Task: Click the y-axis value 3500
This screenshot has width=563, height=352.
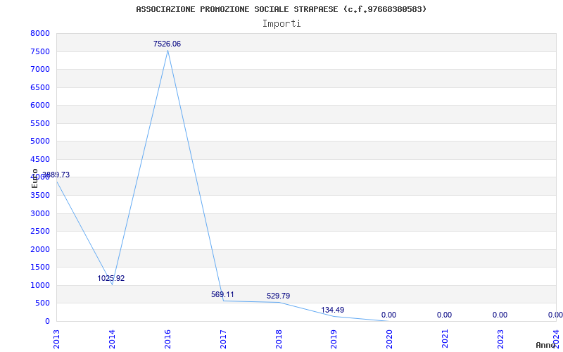Action: [x=40, y=196]
